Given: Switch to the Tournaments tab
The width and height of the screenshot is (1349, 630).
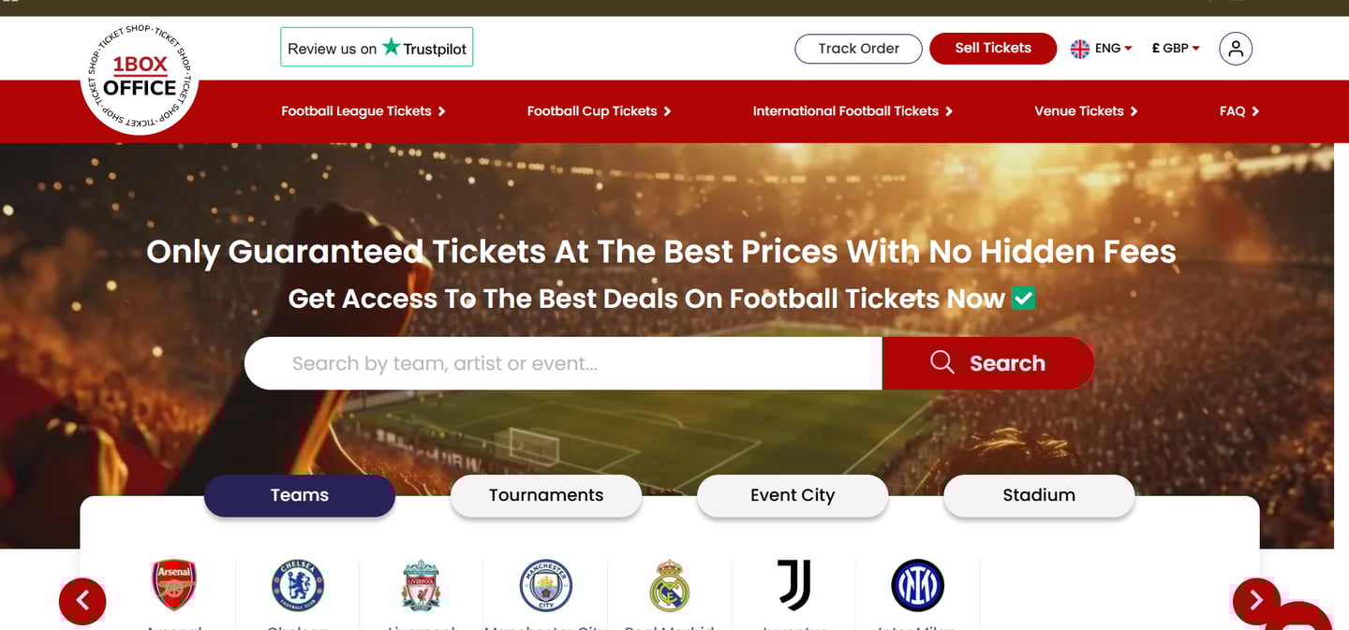Looking at the screenshot, I should click(x=546, y=495).
